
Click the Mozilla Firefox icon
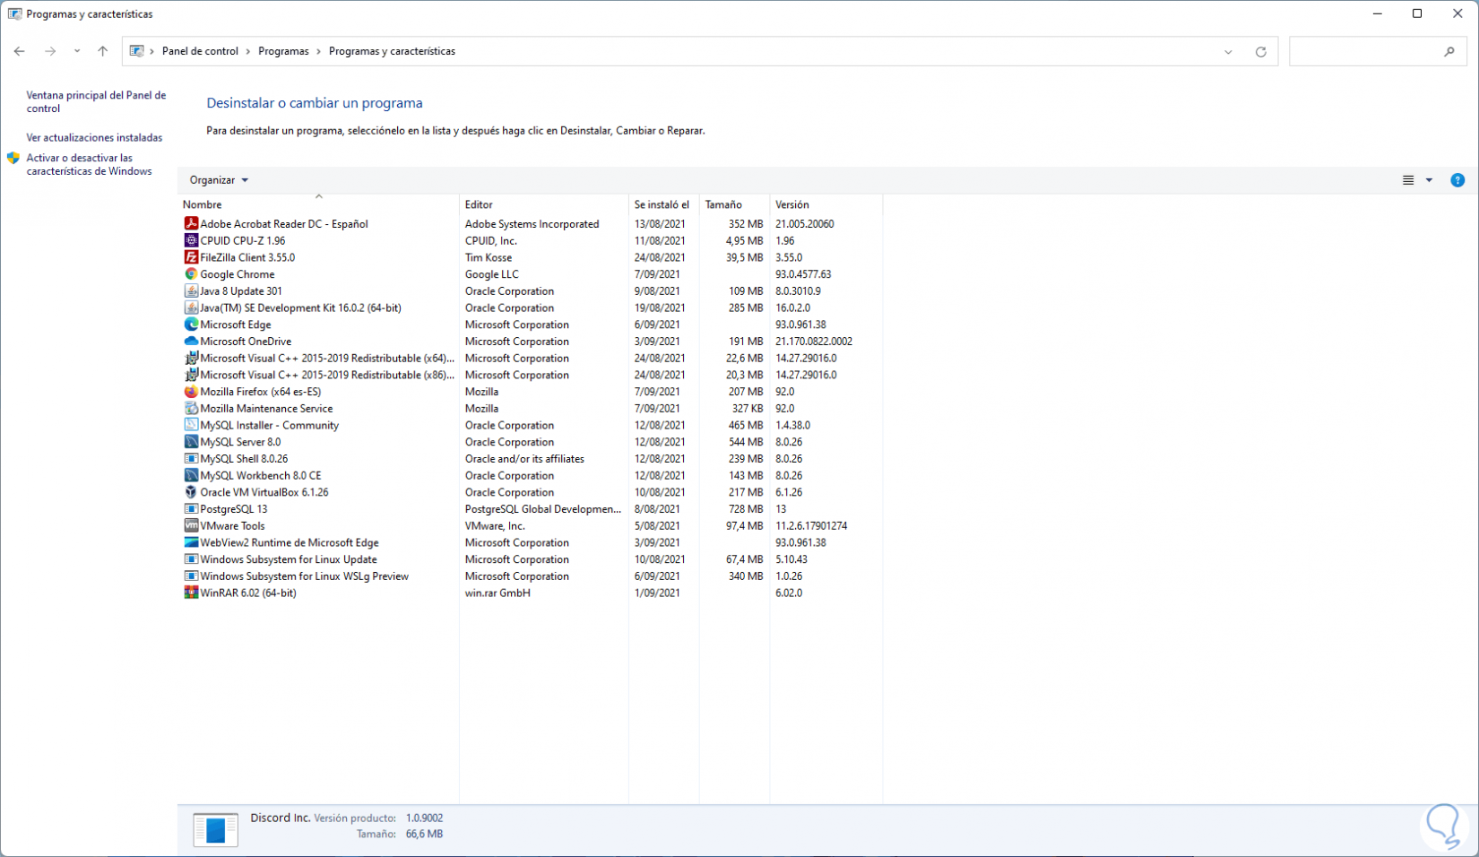pos(191,392)
